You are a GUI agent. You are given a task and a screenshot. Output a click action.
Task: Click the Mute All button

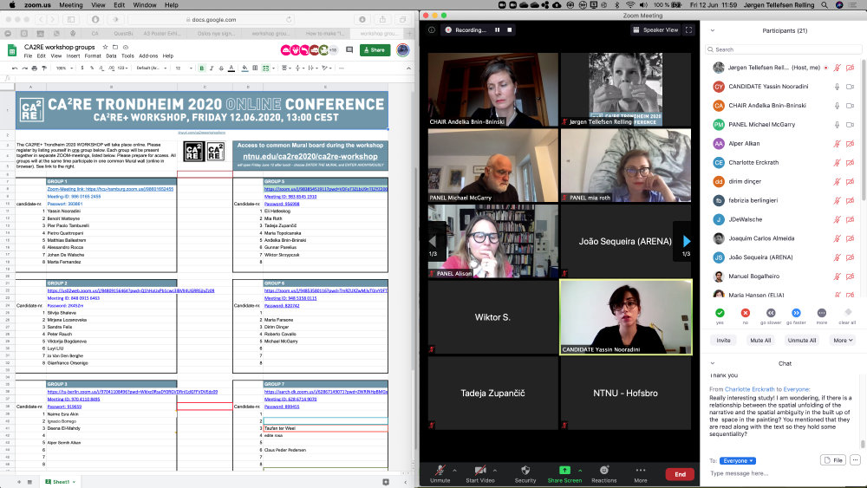coord(760,341)
